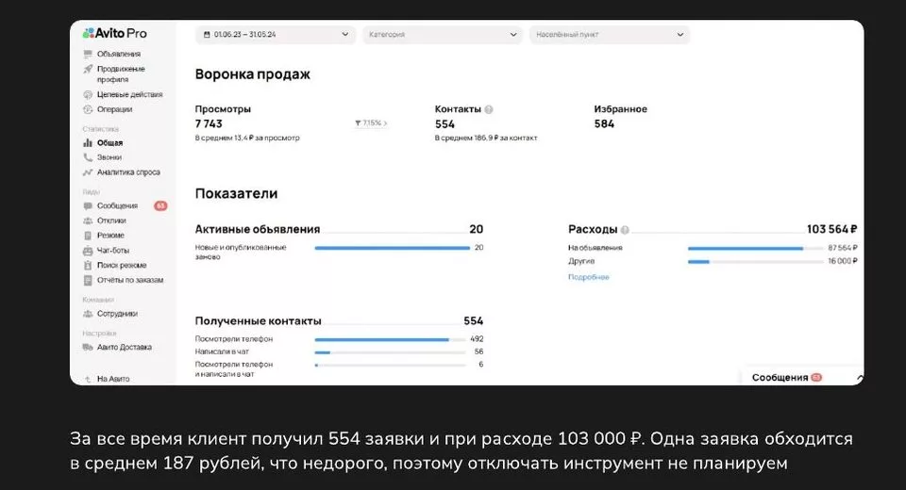The width and height of the screenshot is (906, 490).
Task: Click the Отчёты по заказам sidebar icon
Action: [x=88, y=280]
